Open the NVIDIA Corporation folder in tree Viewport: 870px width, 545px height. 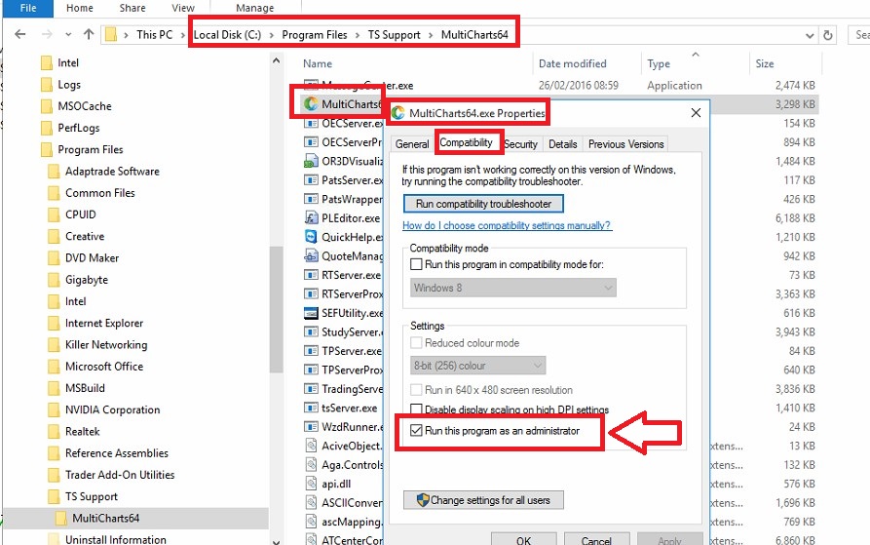tap(113, 409)
